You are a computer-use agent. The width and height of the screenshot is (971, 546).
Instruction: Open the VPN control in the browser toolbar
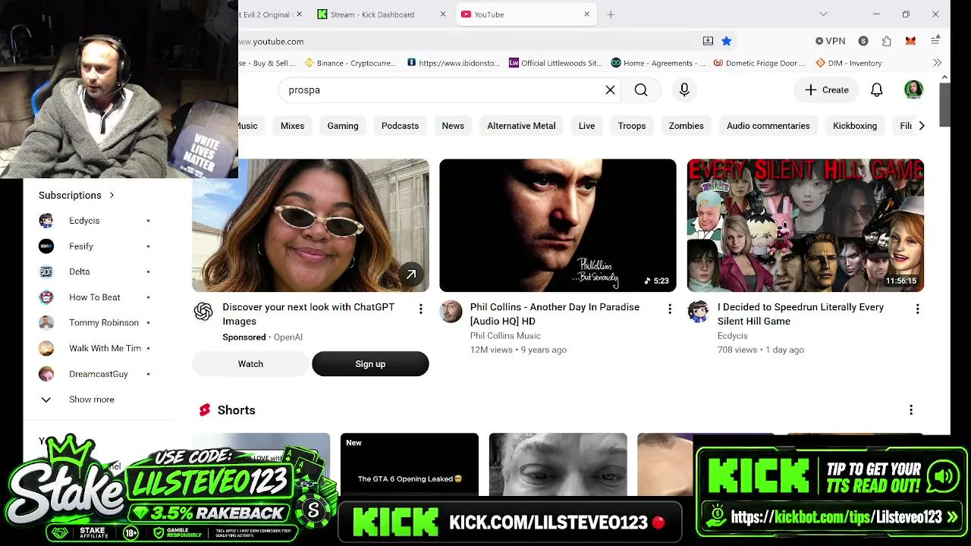830,41
